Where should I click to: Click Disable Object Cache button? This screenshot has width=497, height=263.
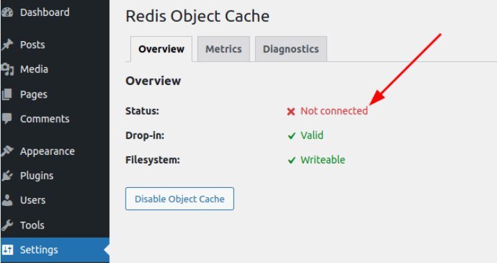[x=180, y=199]
